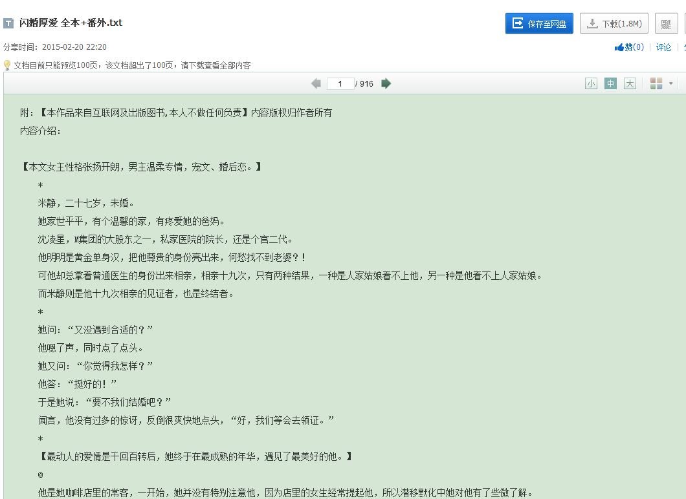The image size is (686, 499).
Task: Click the line 她又问：“你觉得我怎样？”
Action: 95,366
